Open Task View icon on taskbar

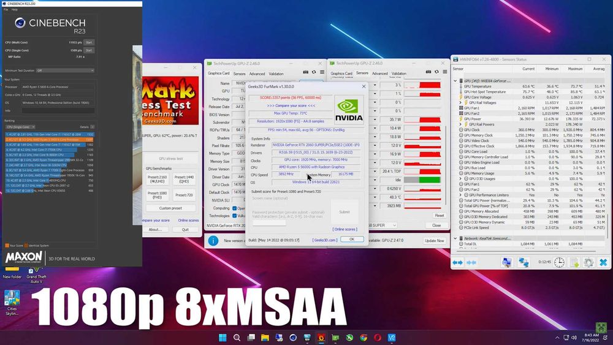tap(251, 338)
